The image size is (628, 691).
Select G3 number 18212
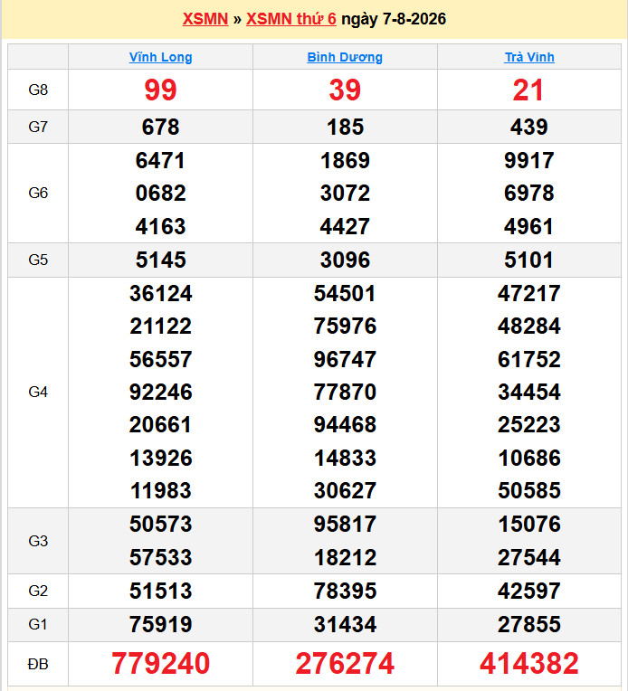pos(345,558)
